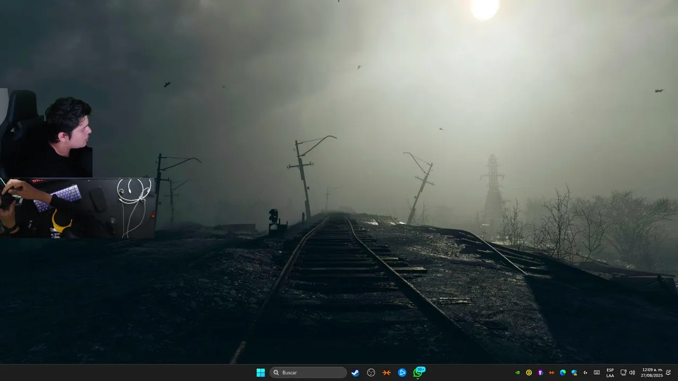
Task: Click the back-arrow tray icon
Action: coord(585,373)
